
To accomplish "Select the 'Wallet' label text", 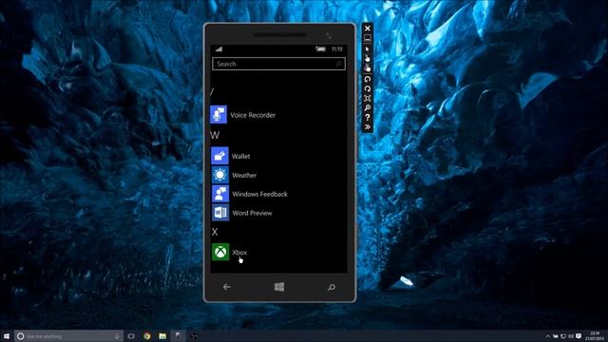I will [x=240, y=156].
